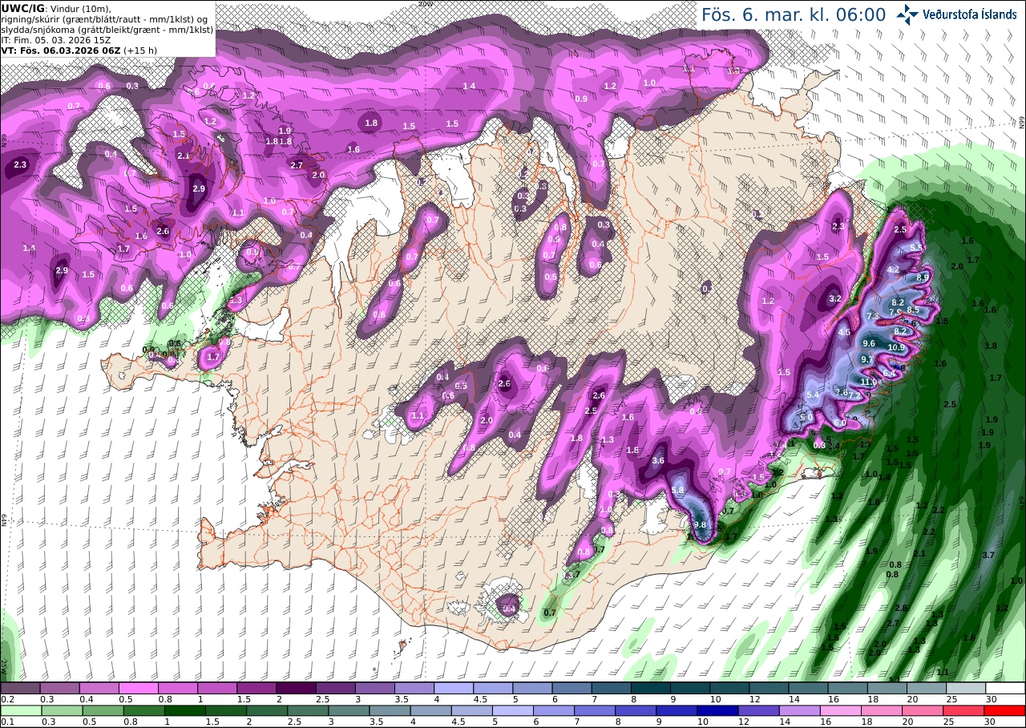Click the pale green 0.1 swatch in rain legend
Viewport: 1026px width, 728px height.
click(20, 710)
